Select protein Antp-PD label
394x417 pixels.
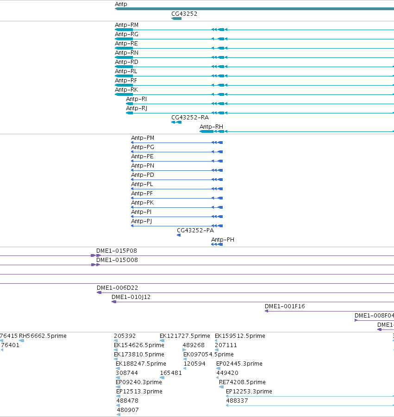click(142, 175)
